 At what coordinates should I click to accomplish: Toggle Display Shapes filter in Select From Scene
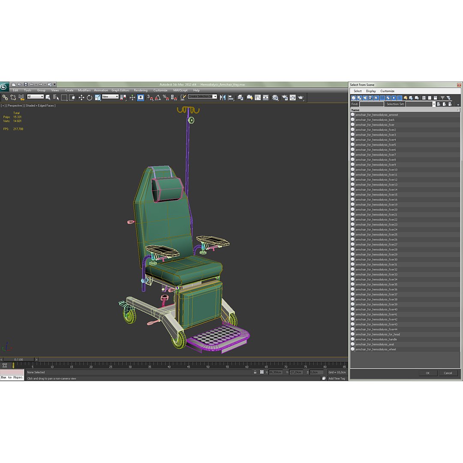(359, 98)
